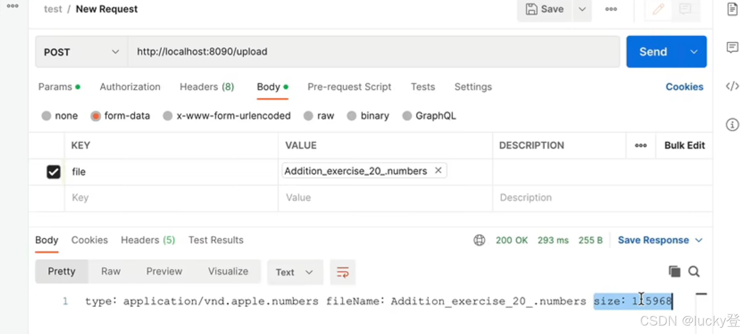Copy the response body with the copy icon
The width and height of the screenshot is (742, 334).
[x=674, y=271]
